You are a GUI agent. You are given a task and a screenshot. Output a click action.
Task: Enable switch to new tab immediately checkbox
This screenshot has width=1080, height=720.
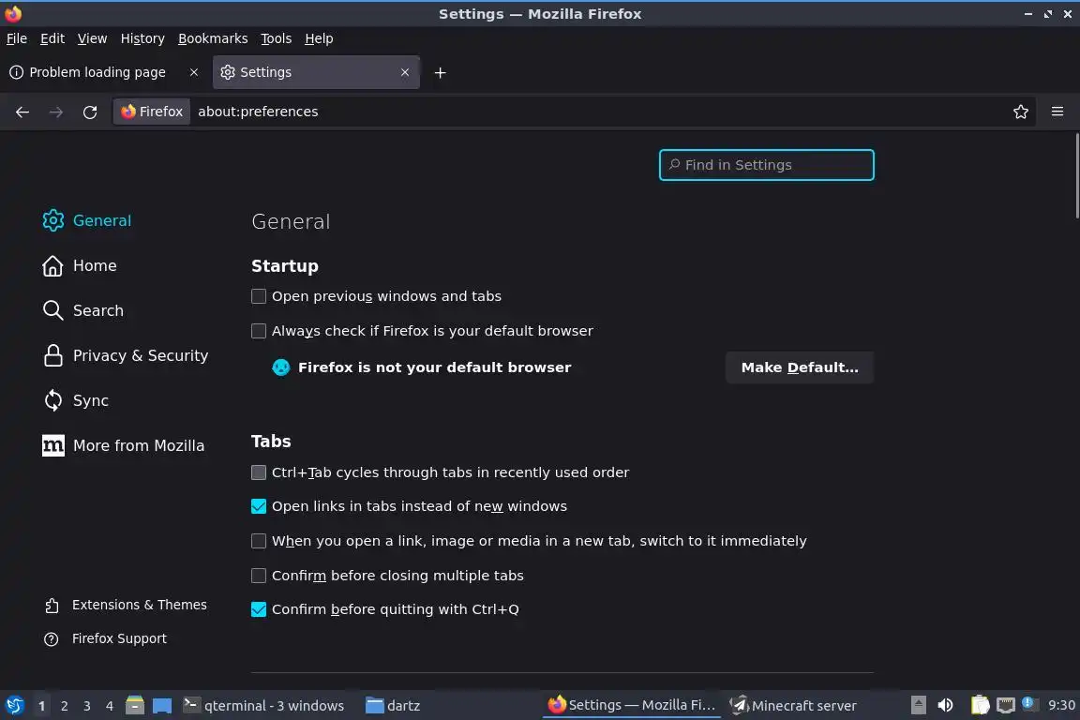pos(259,541)
